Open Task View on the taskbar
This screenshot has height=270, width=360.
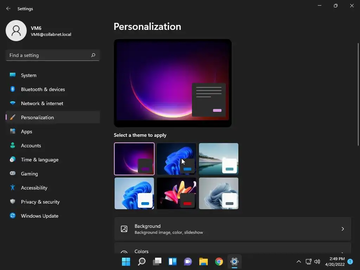click(x=157, y=262)
